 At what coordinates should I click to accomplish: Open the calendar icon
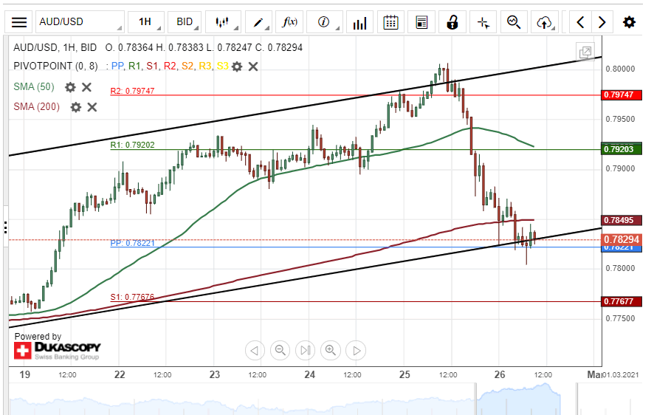(x=390, y=22)
